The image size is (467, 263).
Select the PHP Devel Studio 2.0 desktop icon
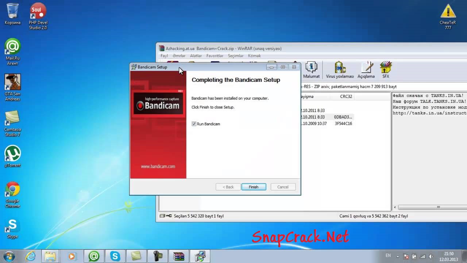pos(38,16)
